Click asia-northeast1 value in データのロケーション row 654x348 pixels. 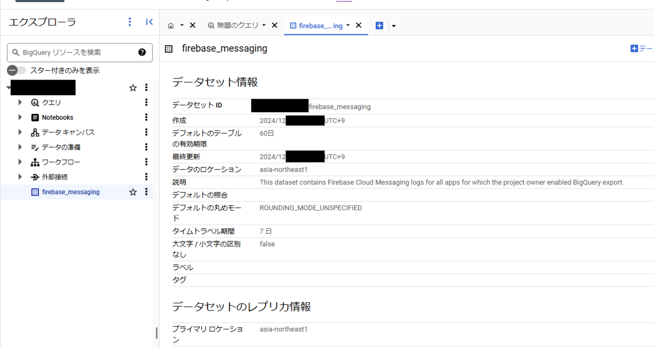tap(283, 169)
